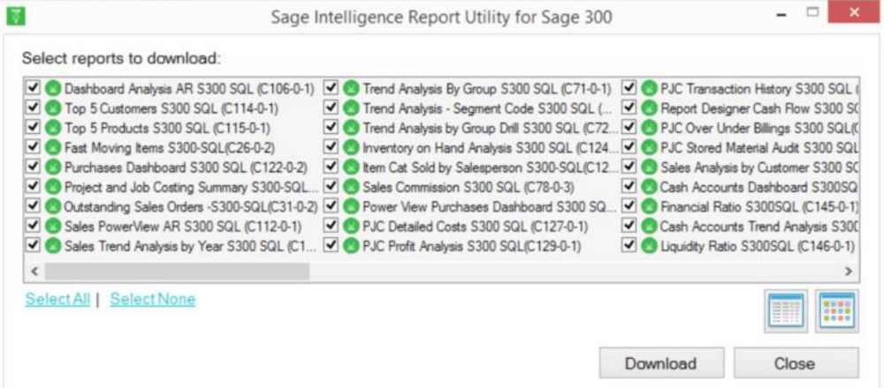Click green icon beside Liquidity Ratio report
This screenshot has height=388, width=884.
[x=650, y=246]
